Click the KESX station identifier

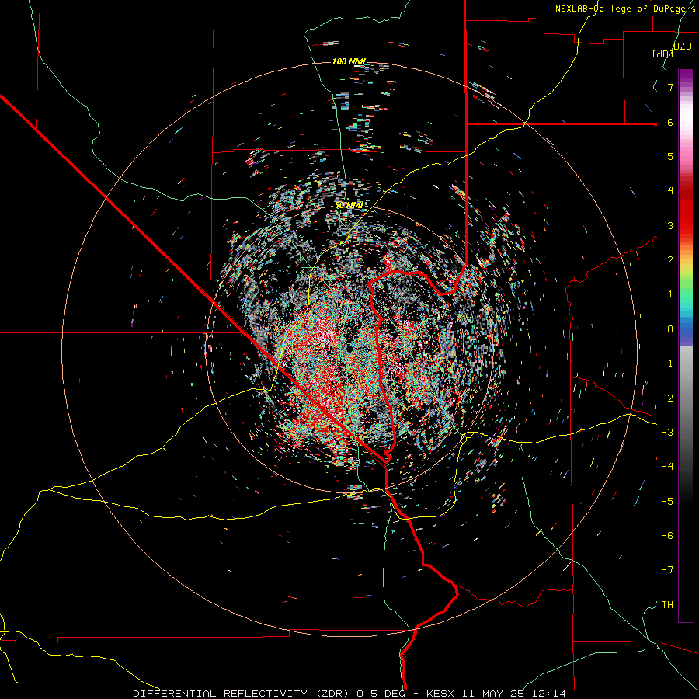[440, 694]
